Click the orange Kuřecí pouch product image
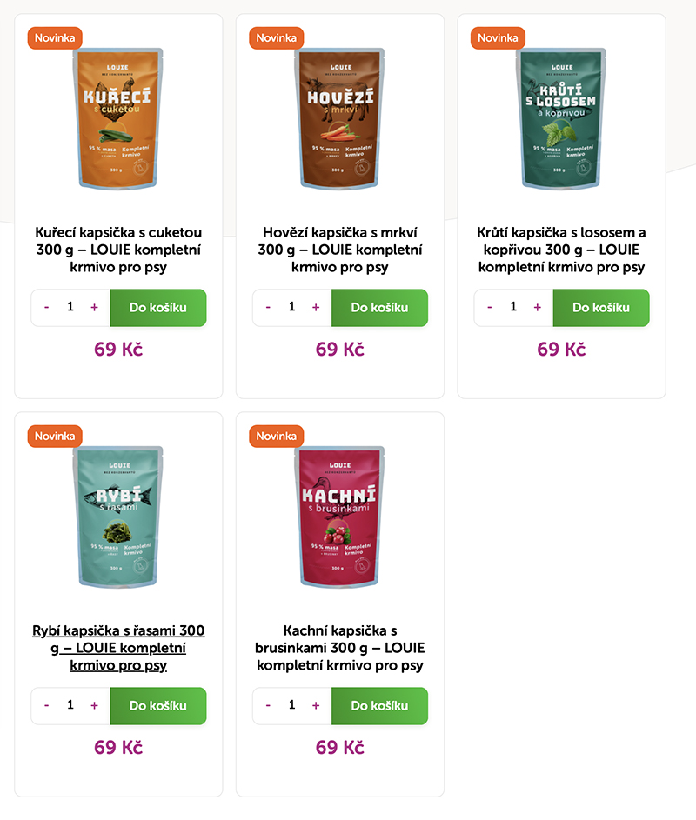Screen dimensions: 696x820 point(118,118)
